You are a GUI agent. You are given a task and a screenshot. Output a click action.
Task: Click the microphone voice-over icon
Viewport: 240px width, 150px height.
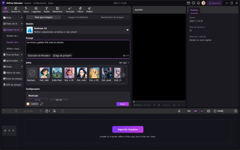179,111
